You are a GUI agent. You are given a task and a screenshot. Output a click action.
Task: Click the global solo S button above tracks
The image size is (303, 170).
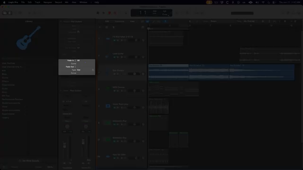[114, 27]
